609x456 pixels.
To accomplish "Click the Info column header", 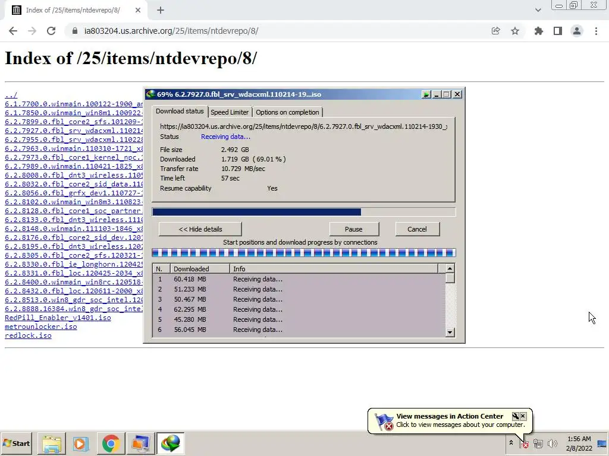I will (x=334, y=269).
